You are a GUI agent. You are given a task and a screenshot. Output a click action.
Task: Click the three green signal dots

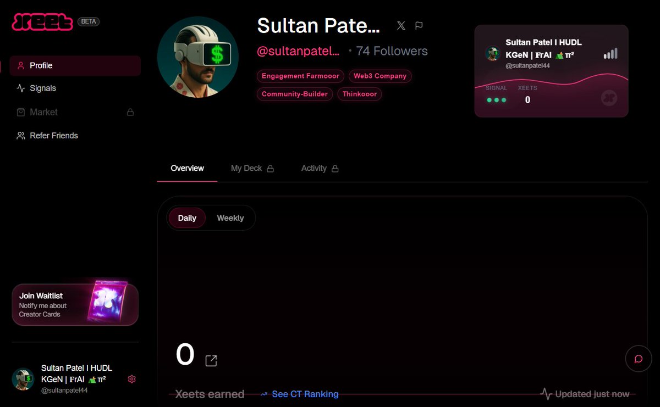coord(497,100)
